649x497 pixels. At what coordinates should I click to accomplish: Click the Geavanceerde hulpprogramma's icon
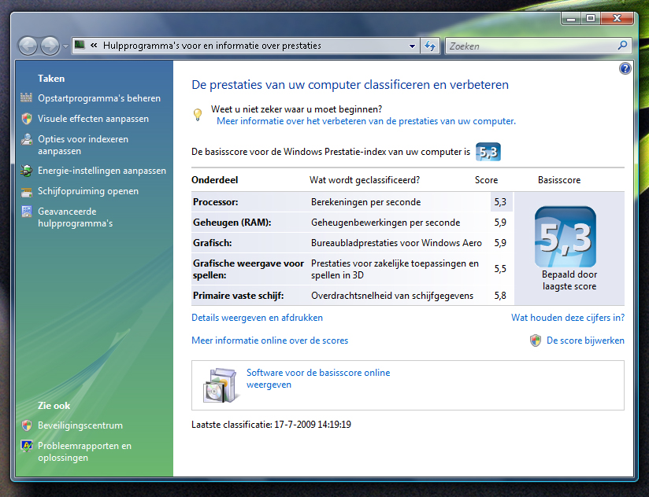(27, 212)
